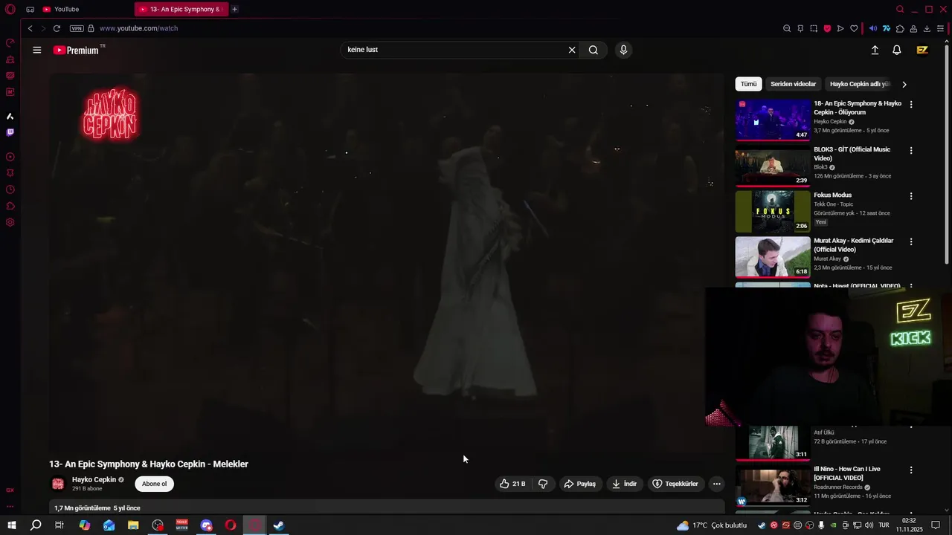Screen dimensions: 952x535
Task: Open the EZ account avatar menu
Action: pyautogui.click(x=922, y=50)
